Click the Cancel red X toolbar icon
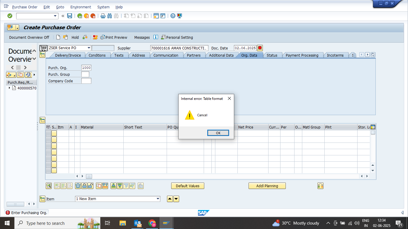The image size is (408, 229). pos(93,16)
